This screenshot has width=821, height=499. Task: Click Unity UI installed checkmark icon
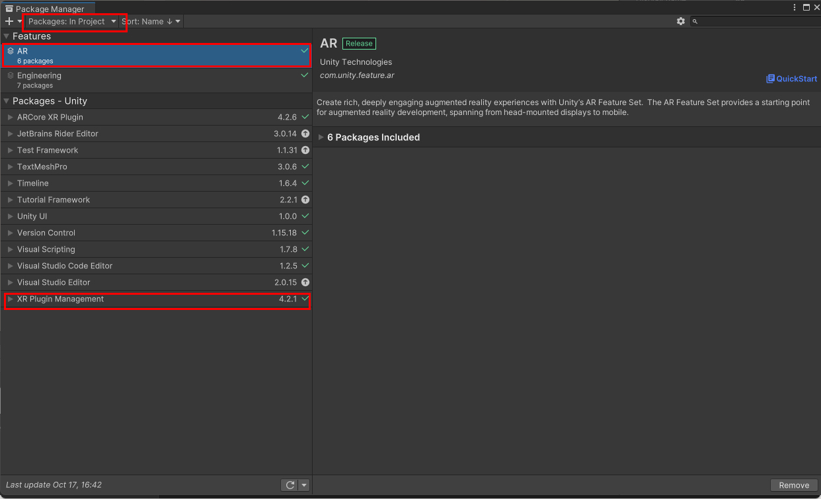[305, 215]
